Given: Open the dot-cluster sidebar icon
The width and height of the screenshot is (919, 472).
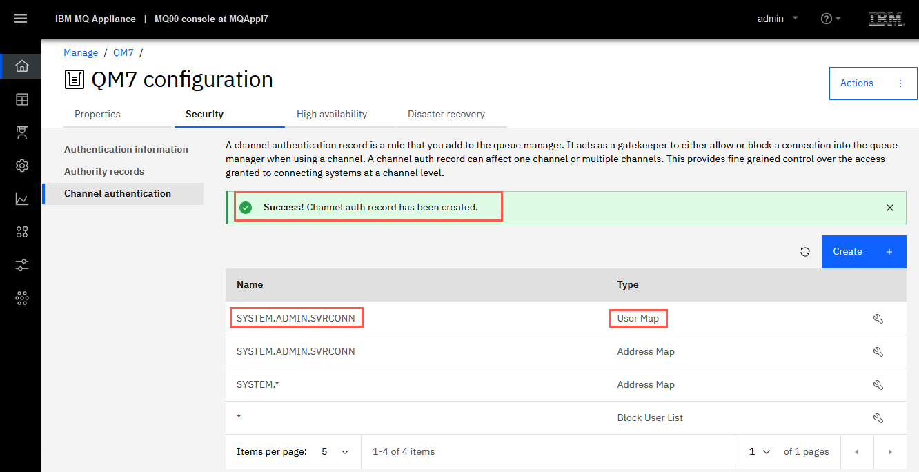Looking at the screenshot, I should point(22,298).
